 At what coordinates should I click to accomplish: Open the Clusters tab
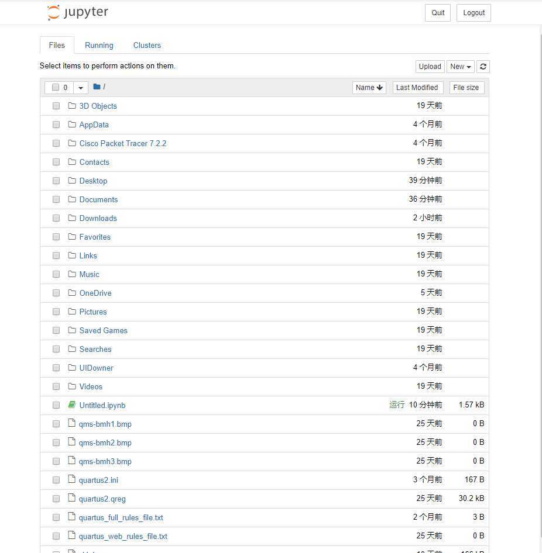point(147,46)
